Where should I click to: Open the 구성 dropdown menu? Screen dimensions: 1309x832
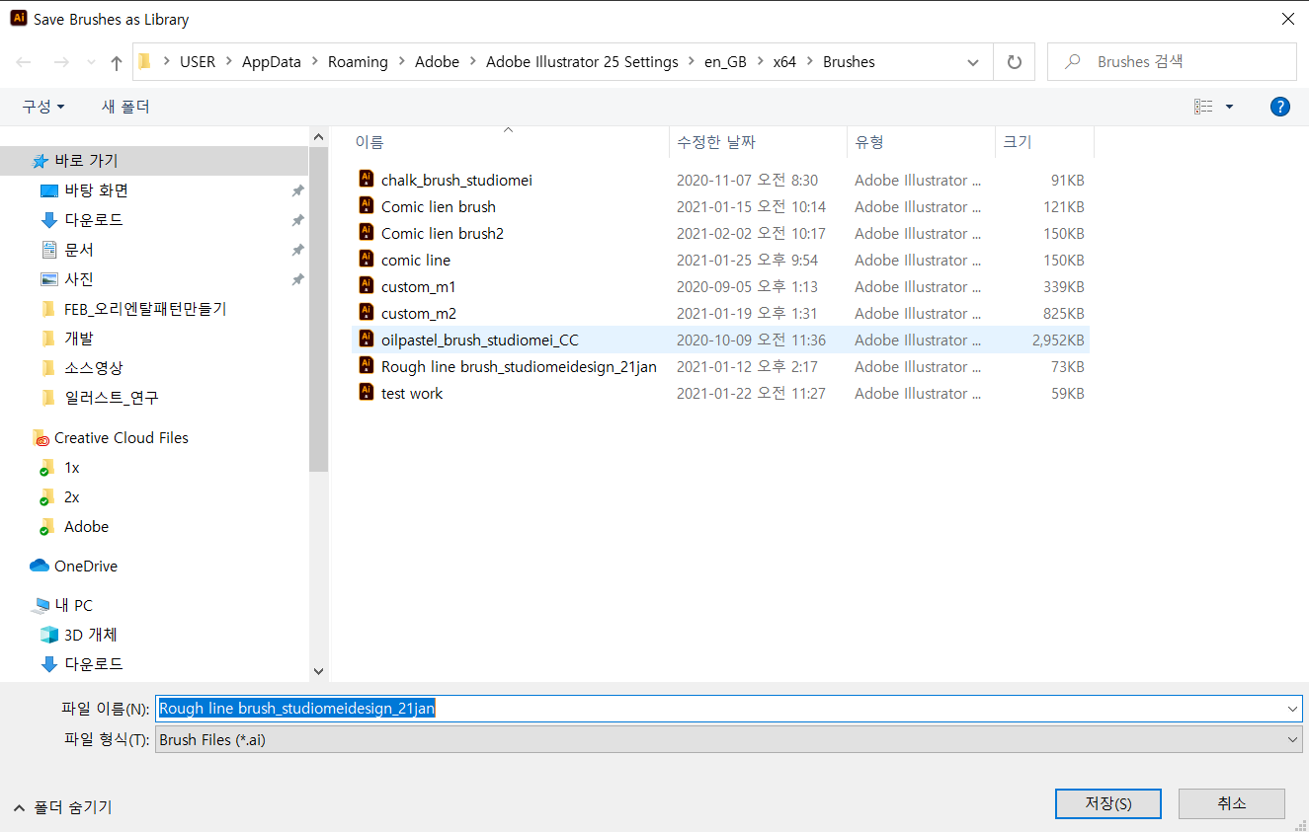tap(43, 107)
